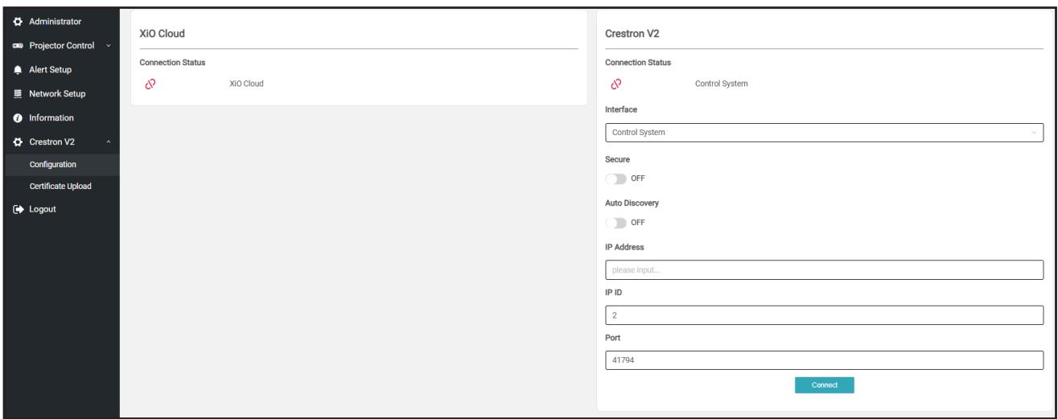Click the Projector Control icon in sidebar
Image resolution: width=1058 pixels, height=419 pixels.
pos(16,45)
